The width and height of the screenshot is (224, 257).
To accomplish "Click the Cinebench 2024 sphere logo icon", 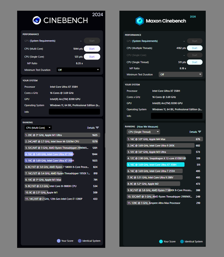I will (x=36, y=21).
